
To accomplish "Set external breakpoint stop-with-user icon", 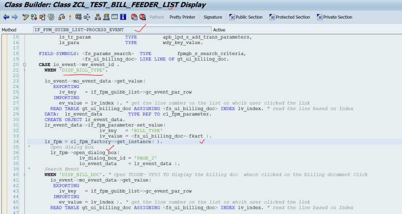I will pos(143,17).
